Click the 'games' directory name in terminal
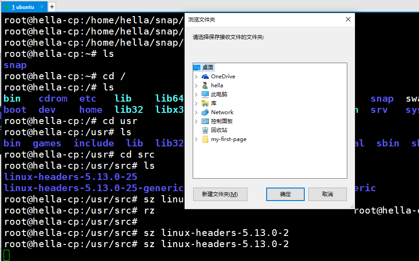 tap(47, 144)
